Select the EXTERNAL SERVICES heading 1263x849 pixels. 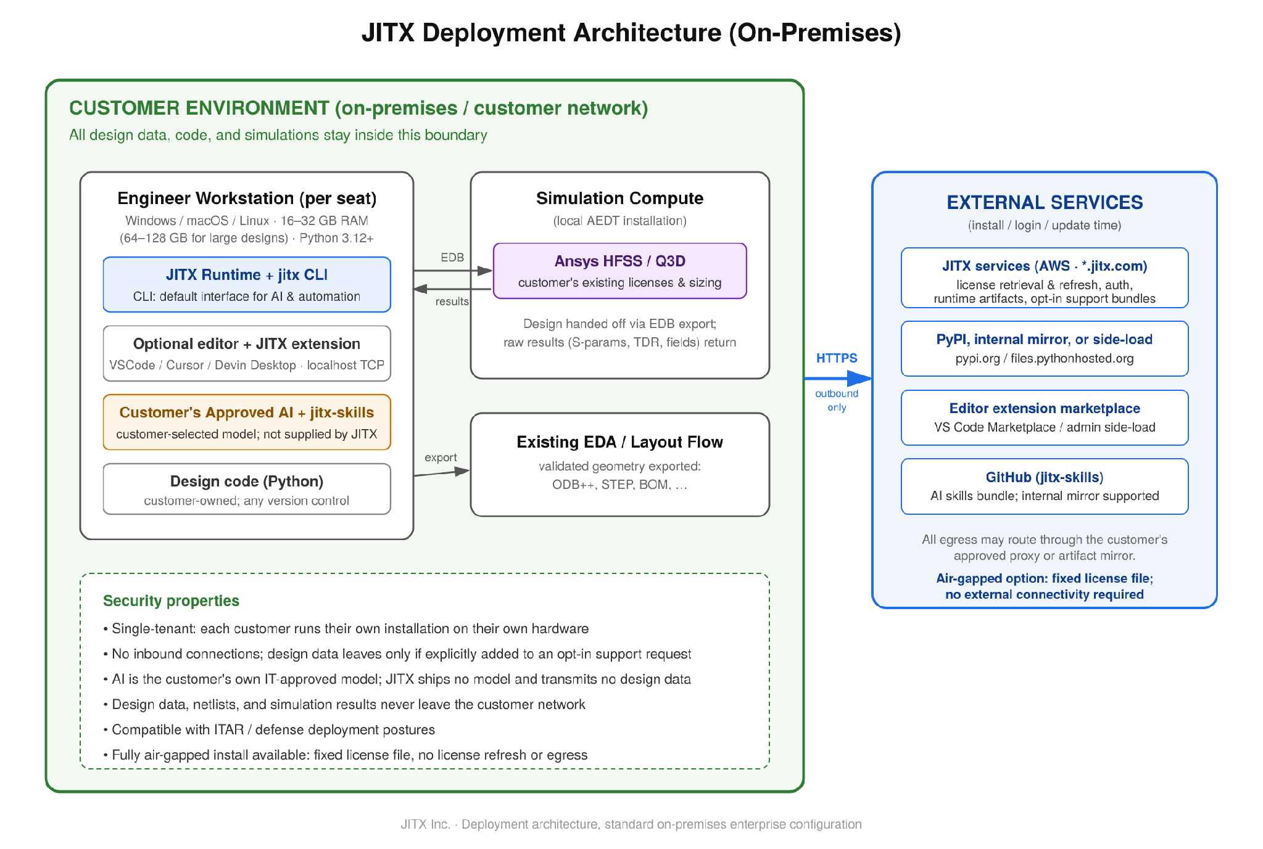point(1045,202)
